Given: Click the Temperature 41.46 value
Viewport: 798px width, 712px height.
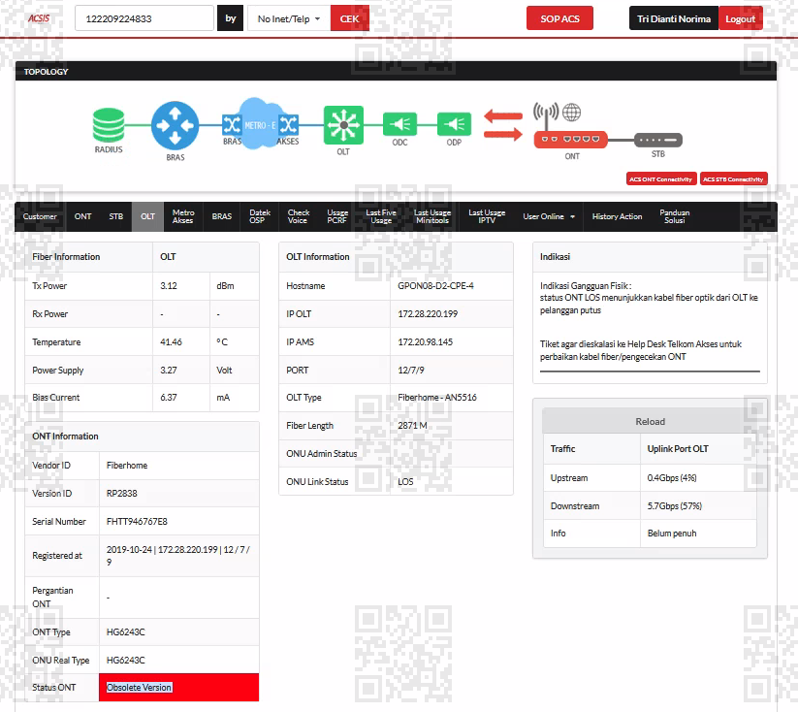Looking at the screenshot, I should point(171,341).
